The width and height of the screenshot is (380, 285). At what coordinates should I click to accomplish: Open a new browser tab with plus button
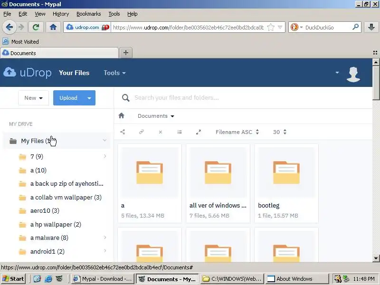click(126, 53)
